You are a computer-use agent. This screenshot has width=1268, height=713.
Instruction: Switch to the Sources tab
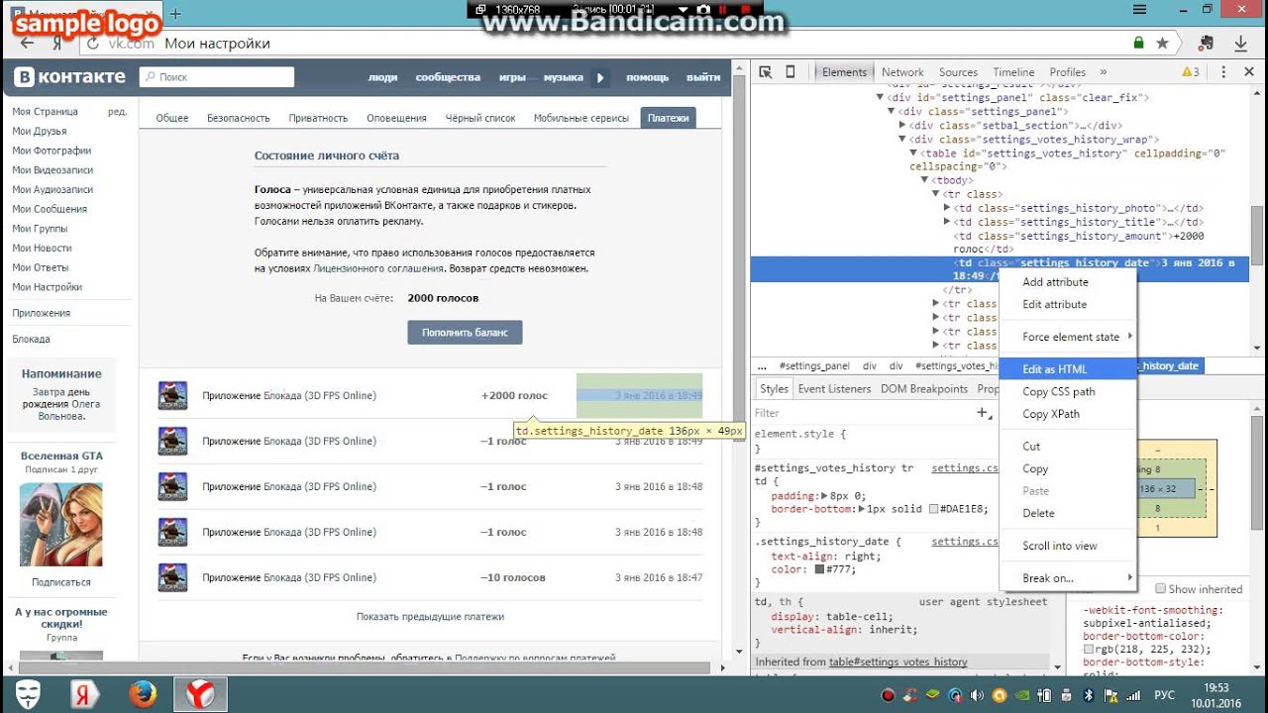[x=958, y=72]
